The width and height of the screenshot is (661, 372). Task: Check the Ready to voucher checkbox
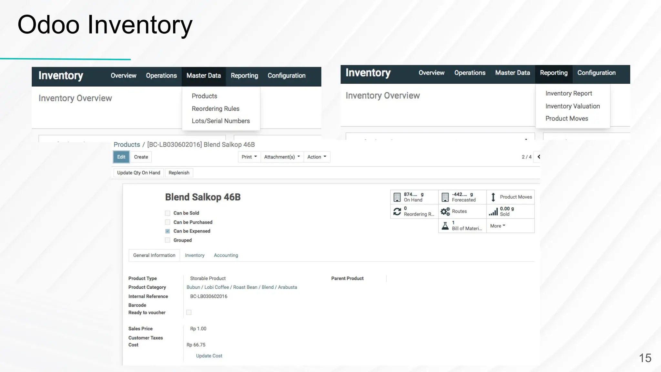click(x=189, y=312)
